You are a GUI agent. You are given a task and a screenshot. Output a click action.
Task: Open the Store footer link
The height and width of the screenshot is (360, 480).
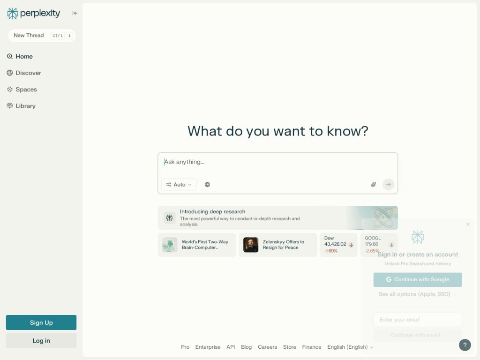tap(290, 347)
